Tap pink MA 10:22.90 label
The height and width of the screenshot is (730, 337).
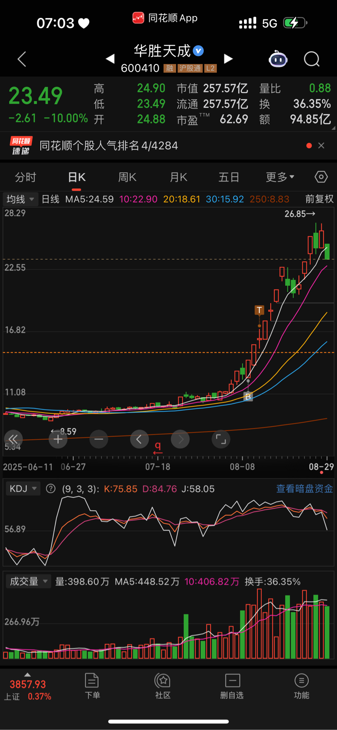[138, 199]
